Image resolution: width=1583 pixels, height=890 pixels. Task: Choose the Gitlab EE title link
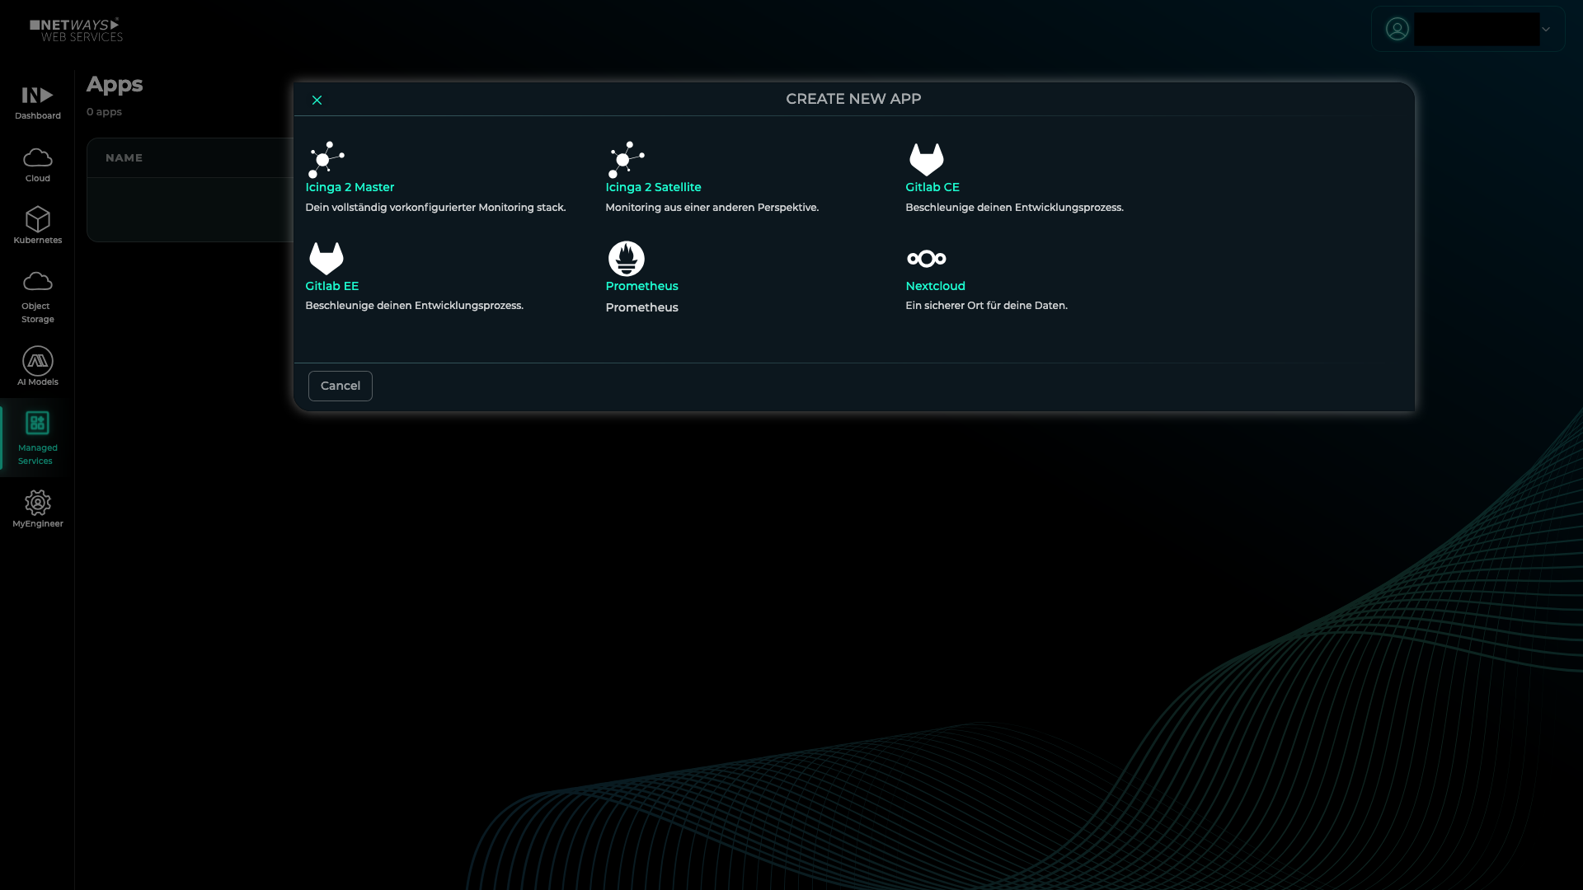[331, 286]
